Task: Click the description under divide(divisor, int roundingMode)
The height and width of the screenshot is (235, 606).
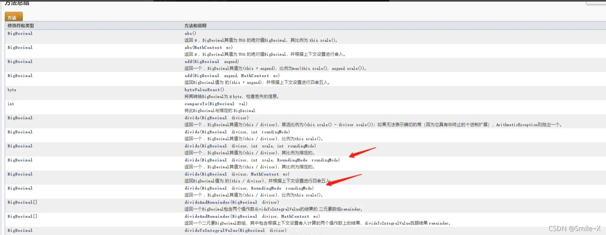Action: (254, 138)
